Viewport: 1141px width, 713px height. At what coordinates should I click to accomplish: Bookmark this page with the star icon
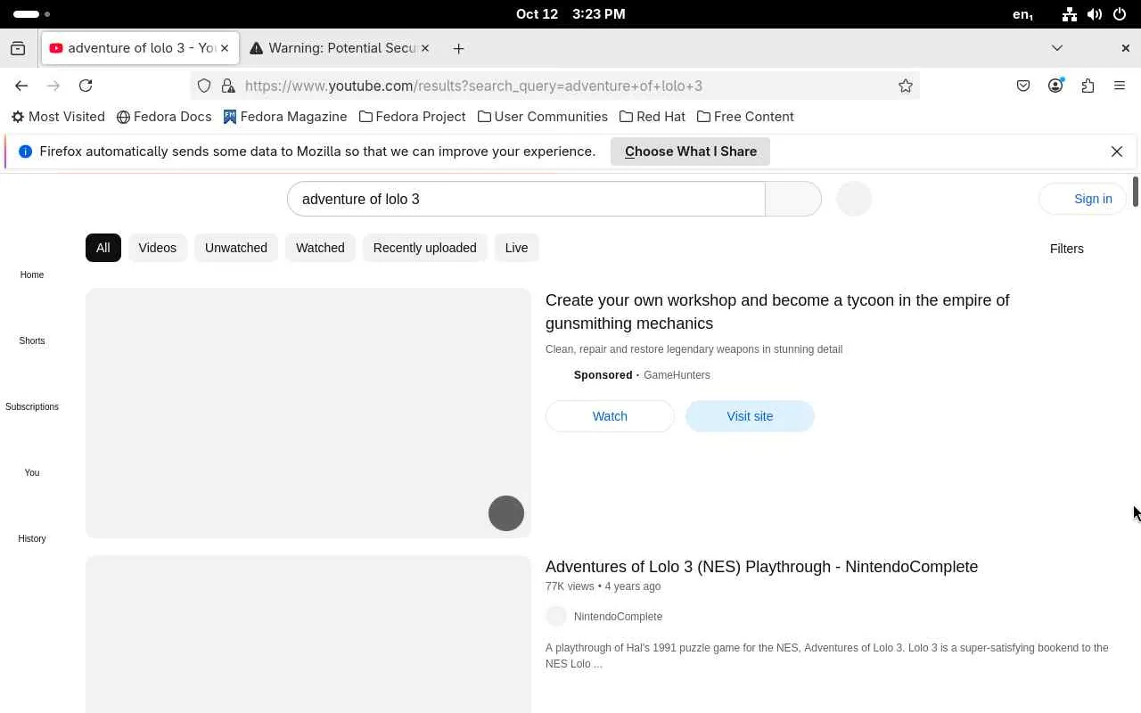coord(906,86)
